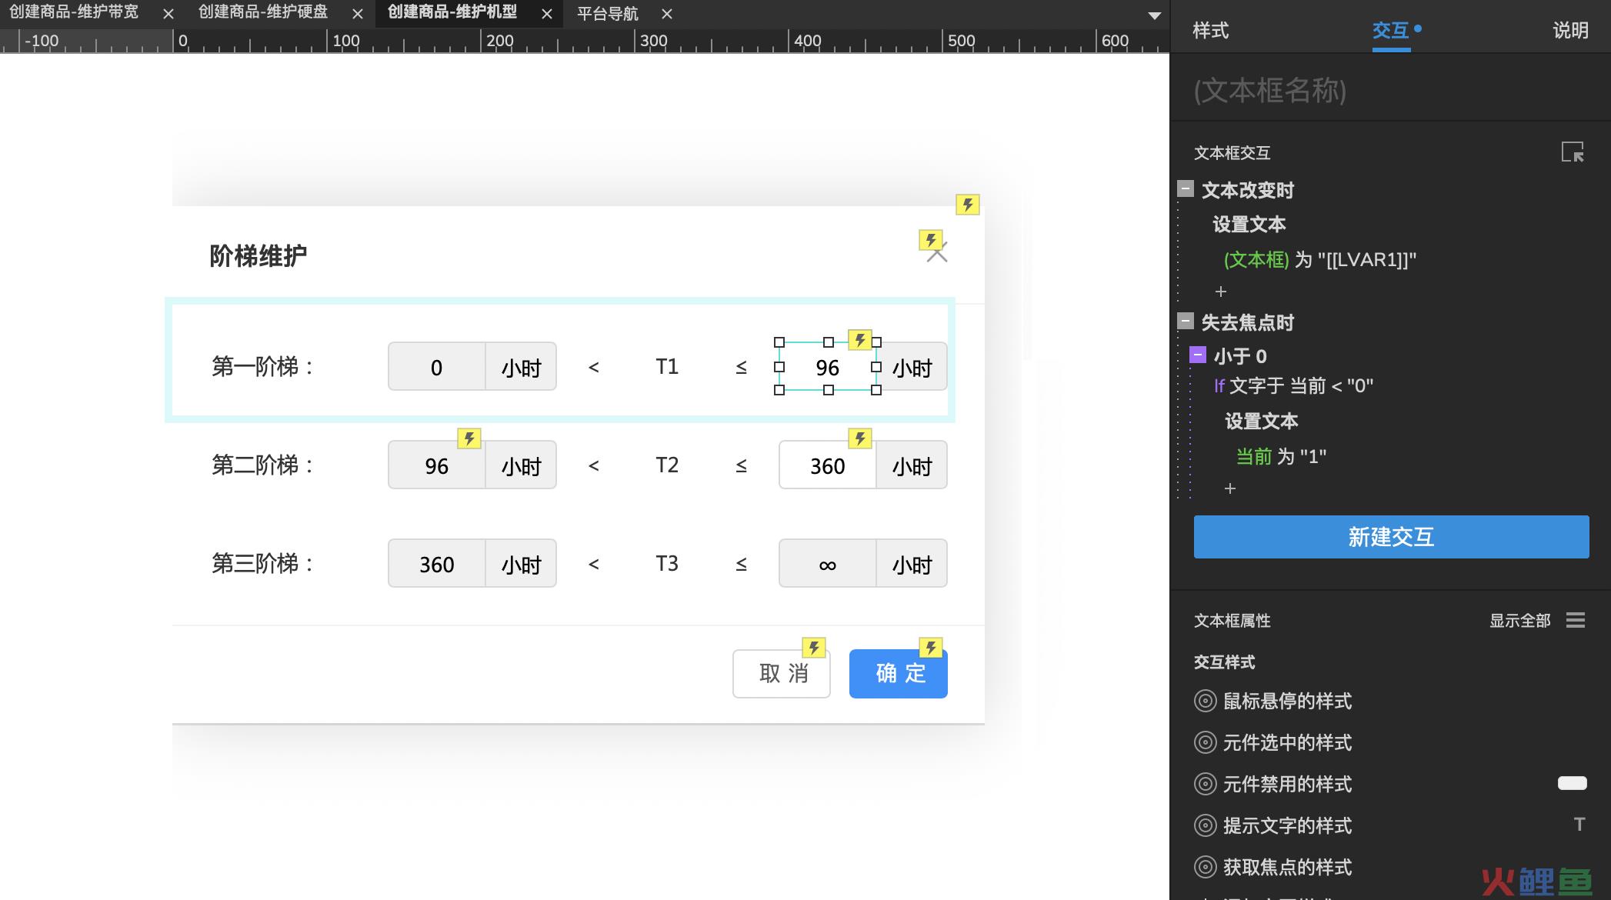
Task: Click the interaction window pop-out icon
Action: [x=1572, y=152]
